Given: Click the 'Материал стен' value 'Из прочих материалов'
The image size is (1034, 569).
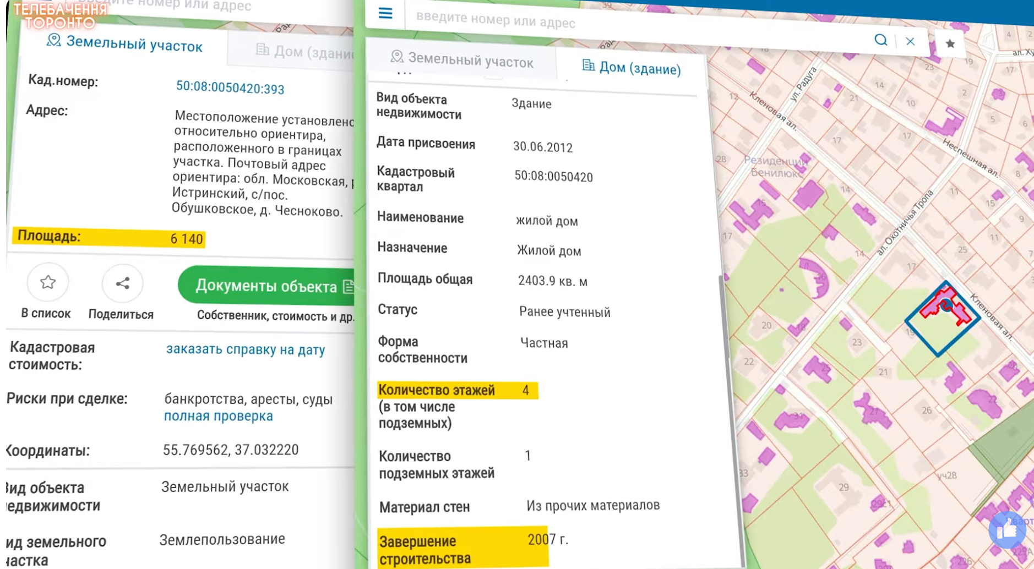Looking at the screenshot, I should click(593, 505).
